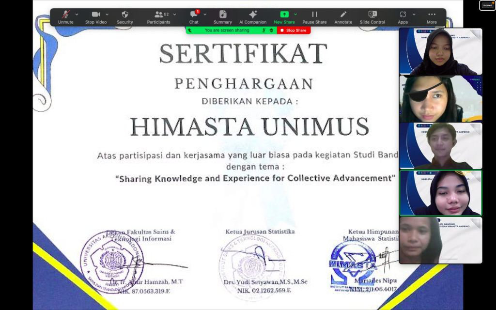Select the green-highlighted active speaker video tile
Screen dimensions: 496x310
coord(441,193)
